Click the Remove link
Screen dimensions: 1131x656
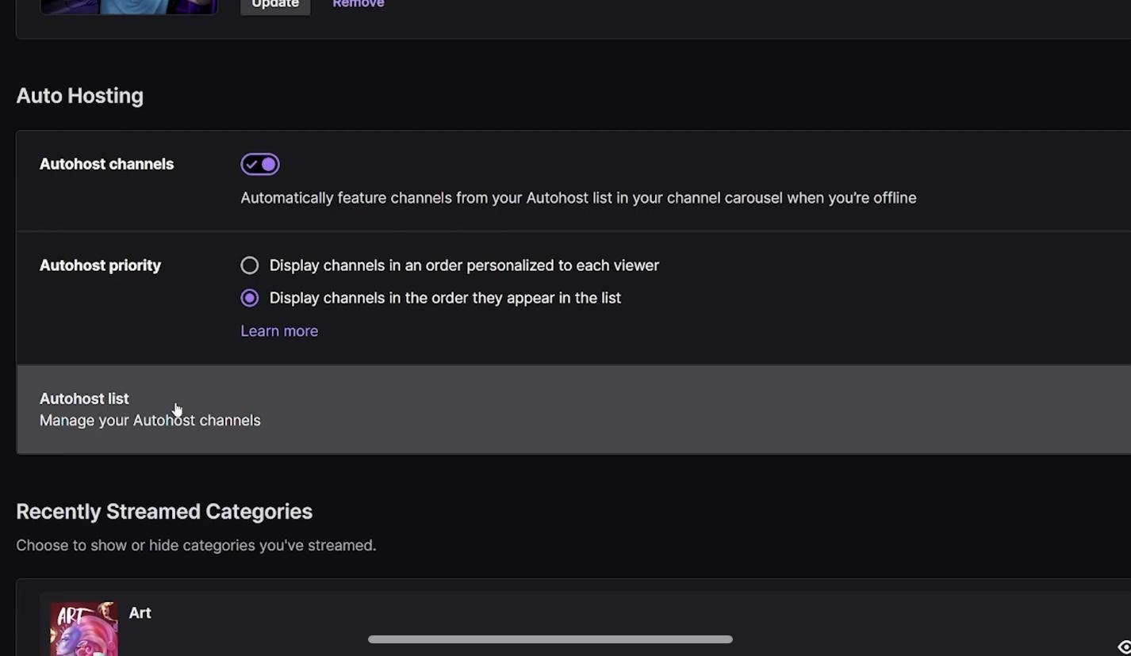point(358,4)
